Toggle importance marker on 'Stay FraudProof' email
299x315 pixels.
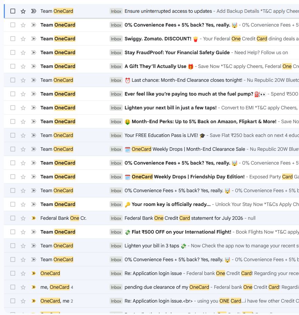34,52
